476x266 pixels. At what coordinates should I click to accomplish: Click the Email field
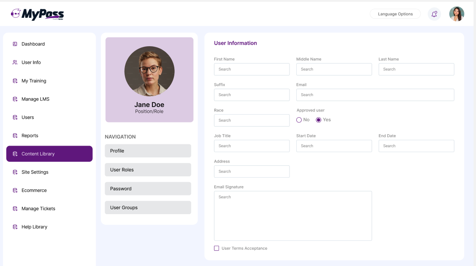pyautogui.click(x=375, y=95)
